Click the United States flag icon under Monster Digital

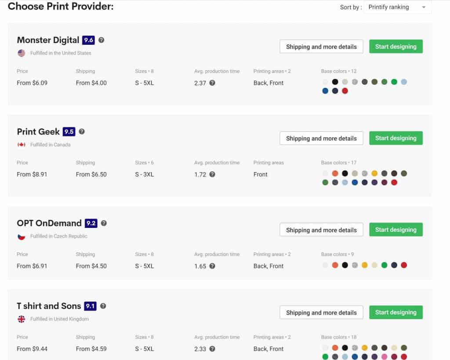point(21,53)
